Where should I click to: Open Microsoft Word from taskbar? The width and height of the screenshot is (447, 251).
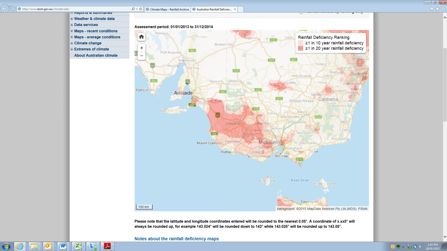tap(63, 246)
